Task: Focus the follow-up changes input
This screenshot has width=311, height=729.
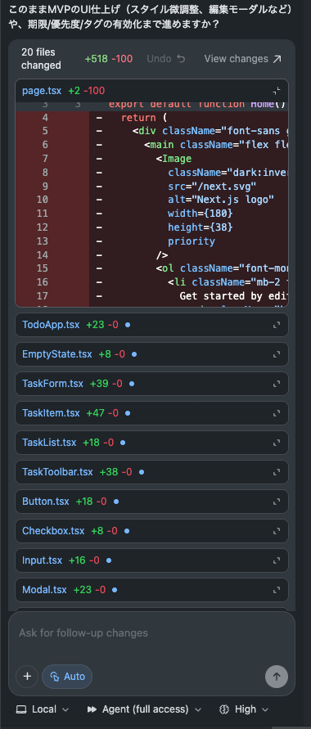Action: point(151,633)
